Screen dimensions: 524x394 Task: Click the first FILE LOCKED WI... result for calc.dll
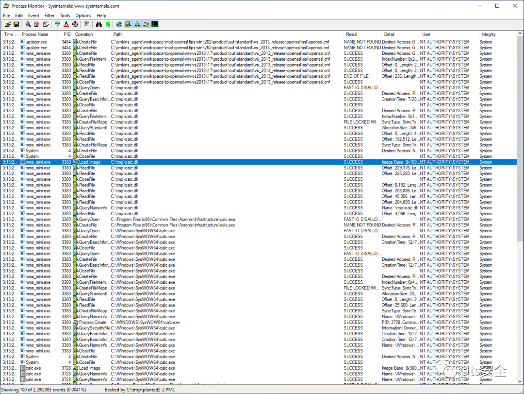point(361,122)
